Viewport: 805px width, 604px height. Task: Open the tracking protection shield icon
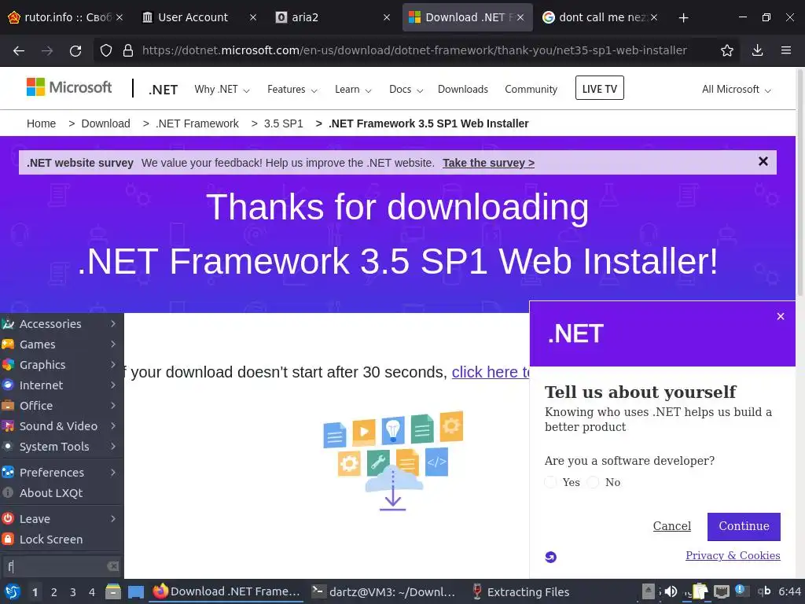click(106, 50)
